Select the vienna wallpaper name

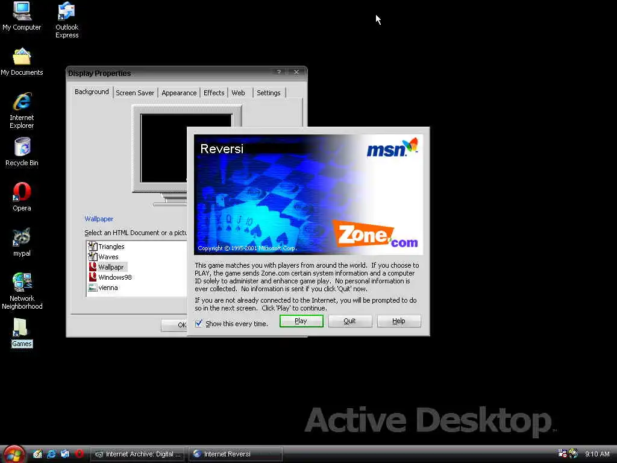point(108,288)
